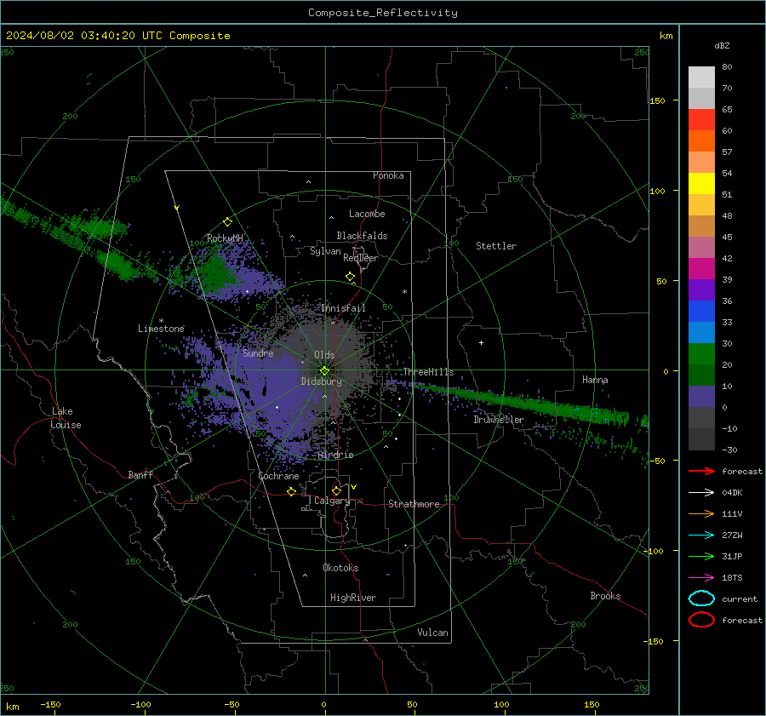This screenshot has height=716, width=766.
Task: Select the purple 39-36 dBZ swatch
Action: point(701,289)
